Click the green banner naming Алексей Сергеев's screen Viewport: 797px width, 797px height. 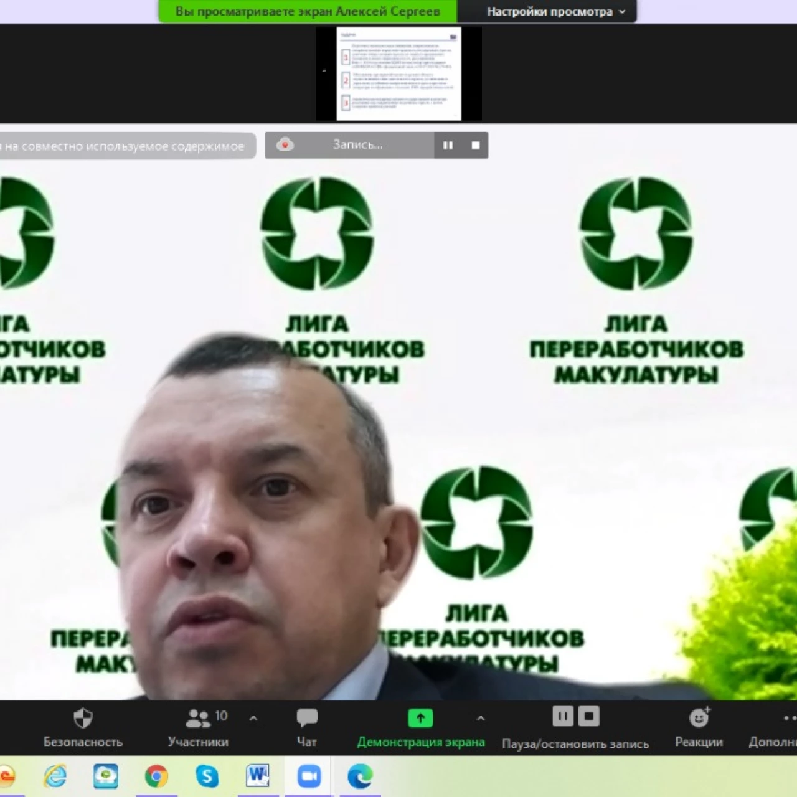click(x=308, y=11)
